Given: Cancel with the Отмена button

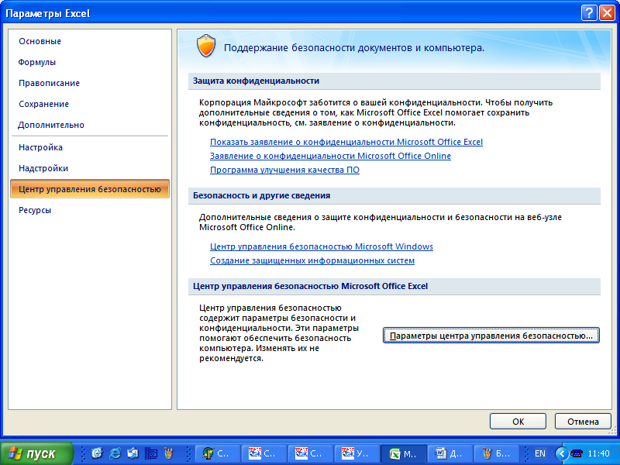Looking at the screenshot, I should 583,422.
